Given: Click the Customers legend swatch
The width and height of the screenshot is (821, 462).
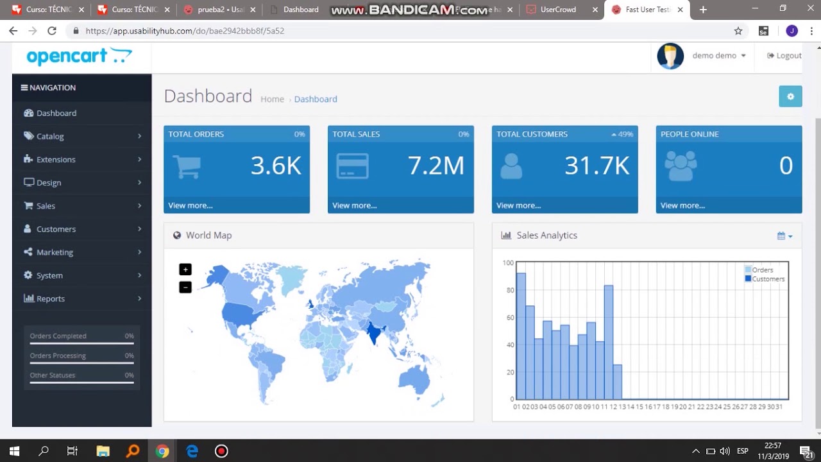Looking at the screenshot, I should (x=748, y=279).
